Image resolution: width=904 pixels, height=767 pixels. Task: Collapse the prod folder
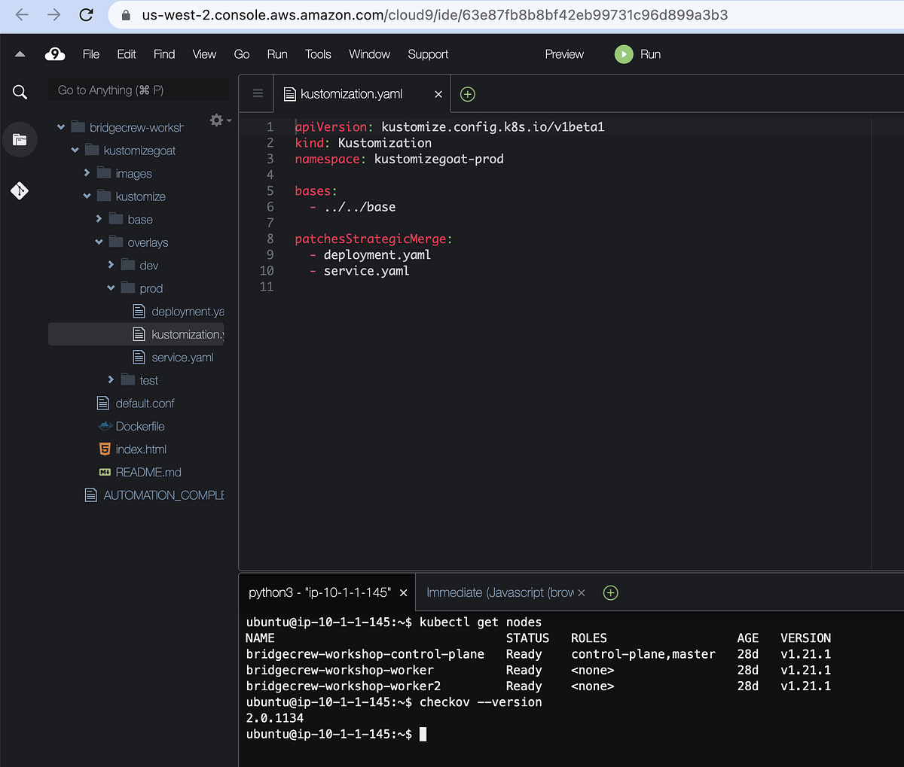[x=111, y=288]
